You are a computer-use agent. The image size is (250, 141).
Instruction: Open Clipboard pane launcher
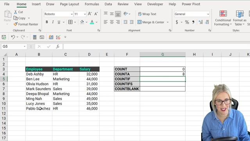coord(40,31)
